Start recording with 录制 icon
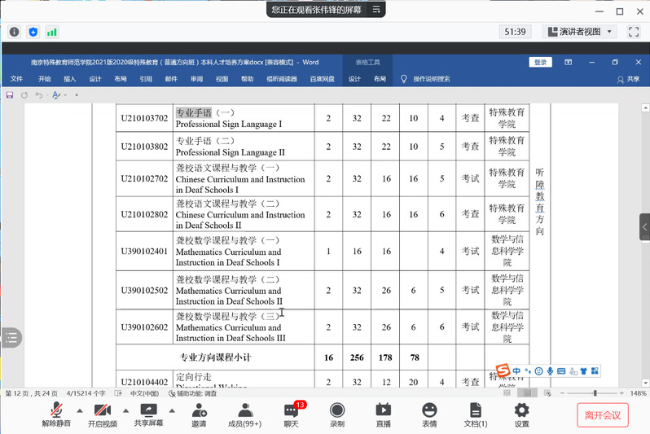This screenshot has height=434, width=650. click(336, 414)
